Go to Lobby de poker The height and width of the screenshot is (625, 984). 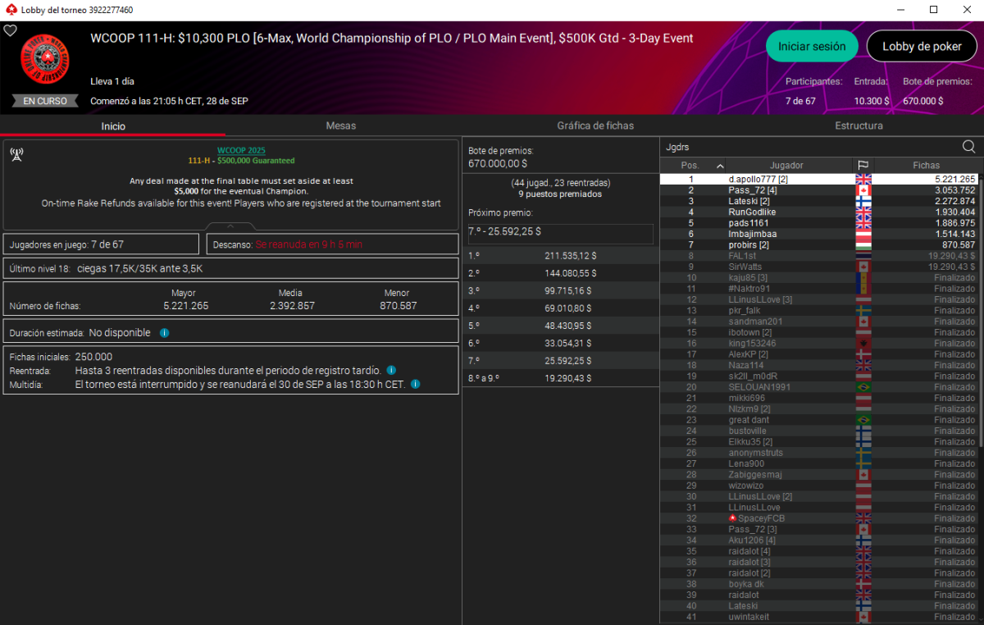pyautogui.click(x=922, y=47)
